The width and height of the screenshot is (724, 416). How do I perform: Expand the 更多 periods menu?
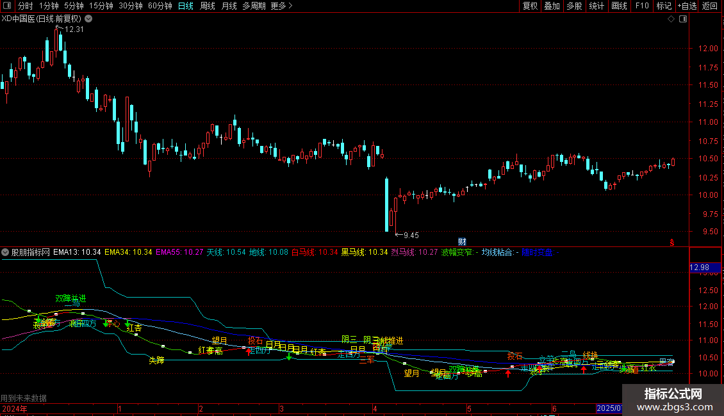(281, 6)
